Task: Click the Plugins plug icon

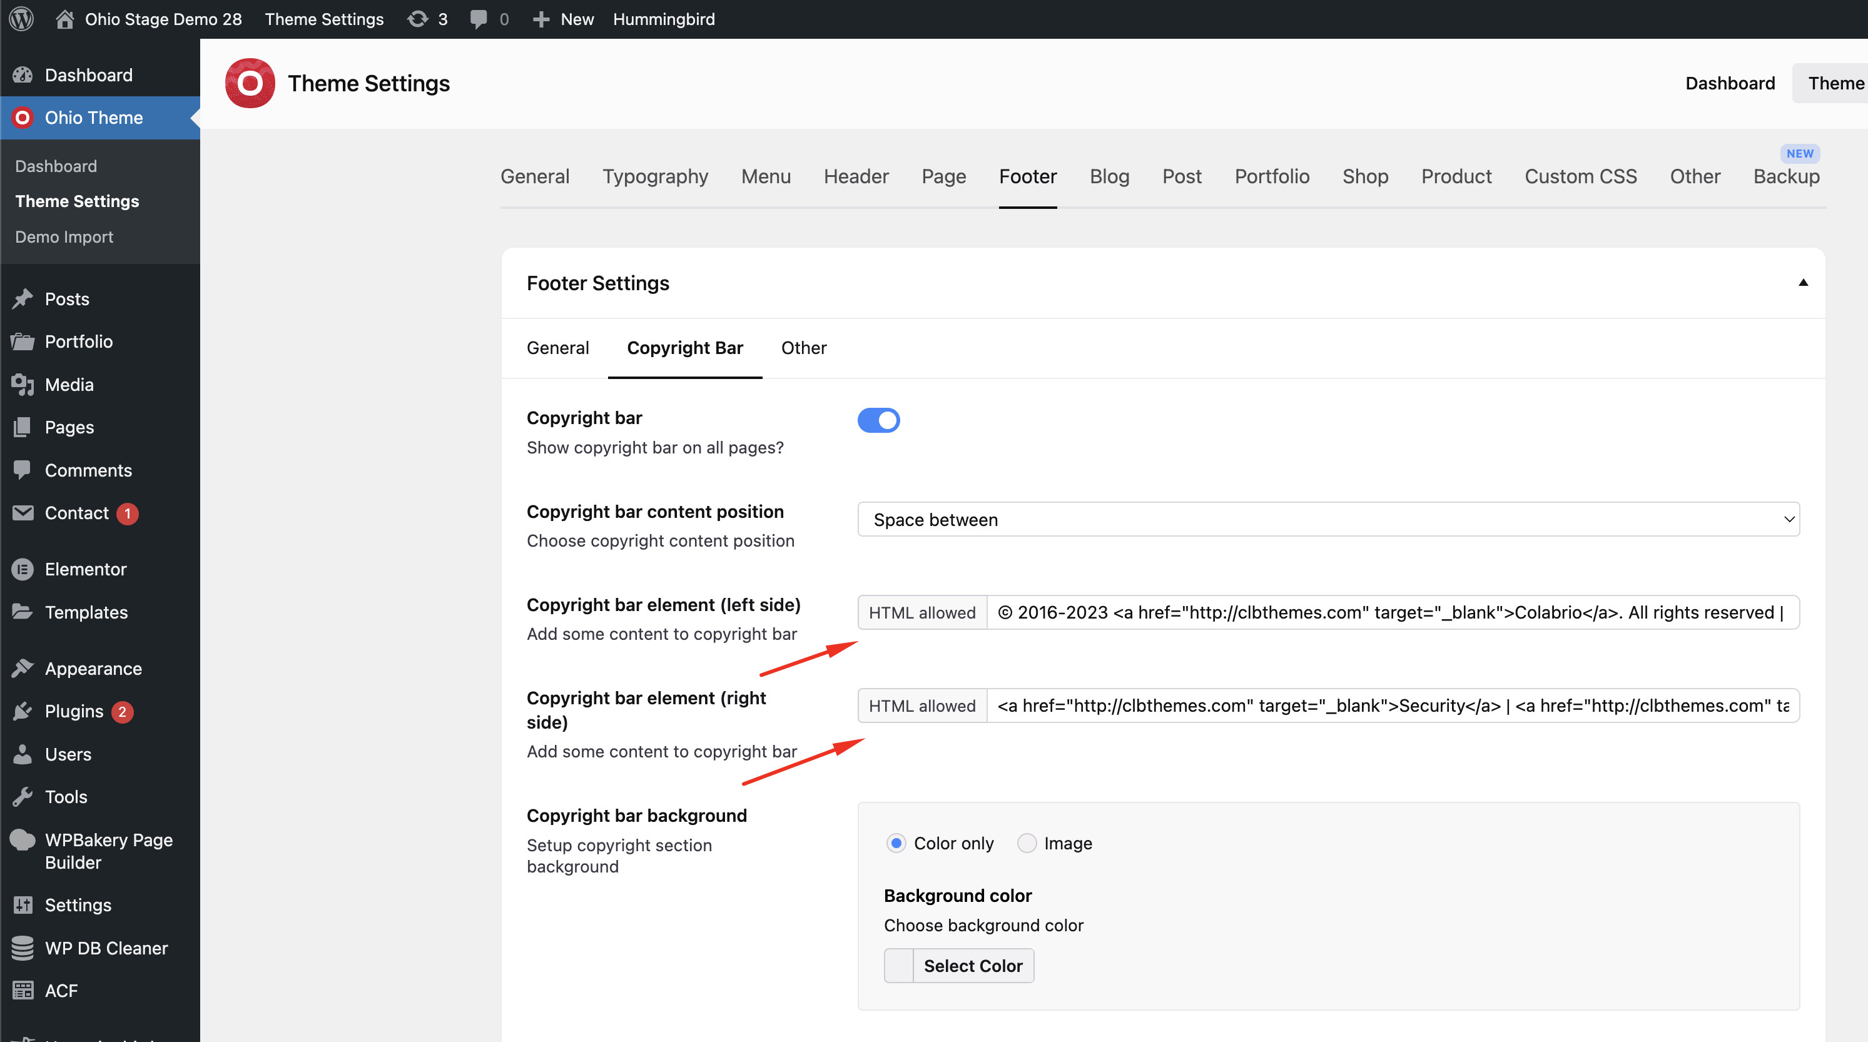Action: tap(23, 711)
